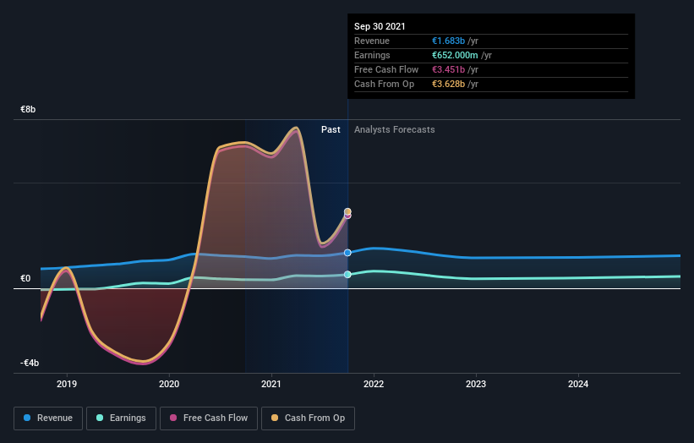The width and height of the screenshot is (694, 443).
Task: Click the €8b y-axis label
Action: pos(28,109)
